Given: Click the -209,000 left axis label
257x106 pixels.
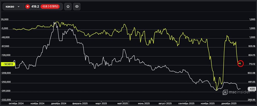Looking at the screenshot, I should coord(6,73).
